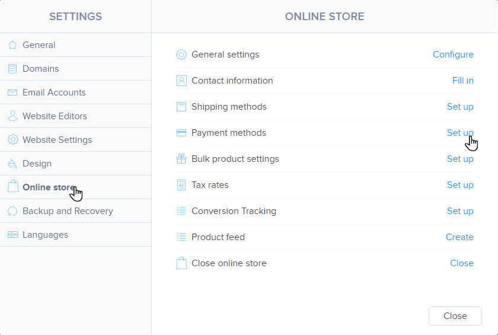Open Website Settings in the sidebar

pyautogui.click(x=57, y=140)
